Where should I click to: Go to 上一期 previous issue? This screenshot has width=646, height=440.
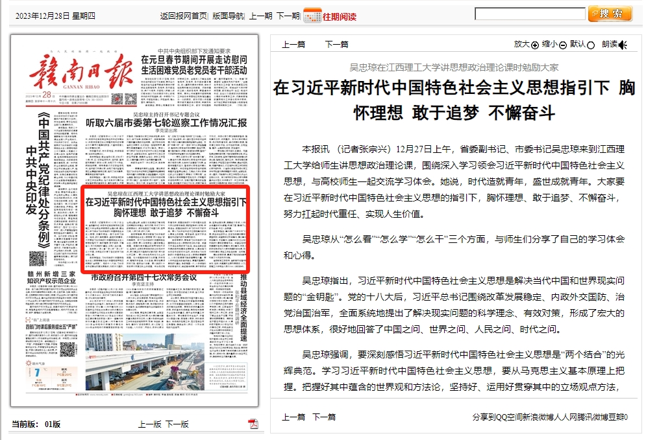260,16
